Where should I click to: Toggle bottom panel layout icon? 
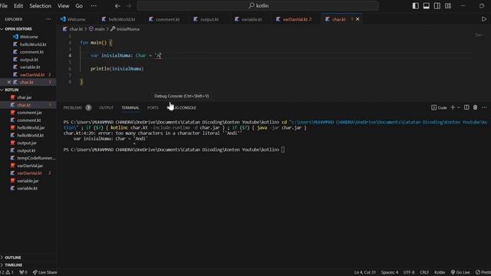tap(427, 5)
